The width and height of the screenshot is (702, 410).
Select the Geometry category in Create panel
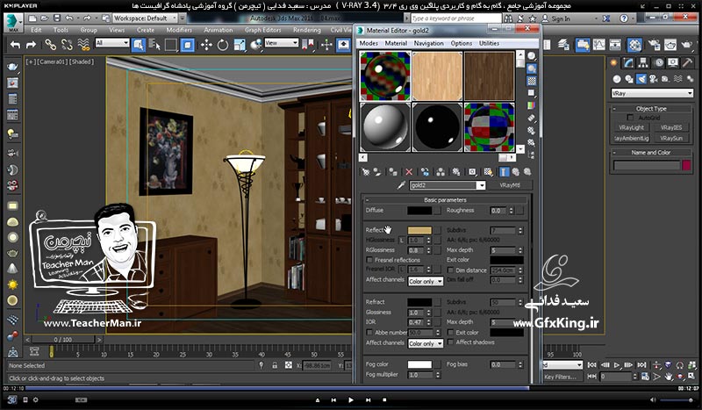point(617,79)
